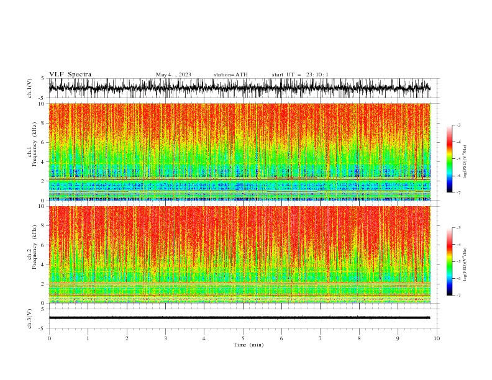Click the ch.2 colorbar log(PSD) label
492x380 pixels.
(465, 265)
